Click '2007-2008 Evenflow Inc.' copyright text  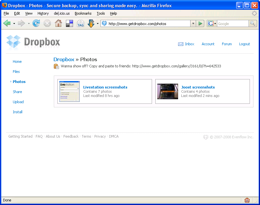click(x=234, y=137)
